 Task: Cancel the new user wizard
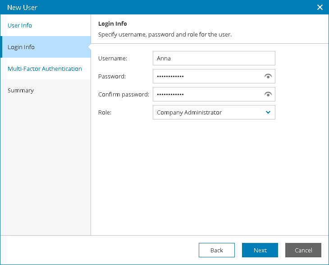click(303, 250)
